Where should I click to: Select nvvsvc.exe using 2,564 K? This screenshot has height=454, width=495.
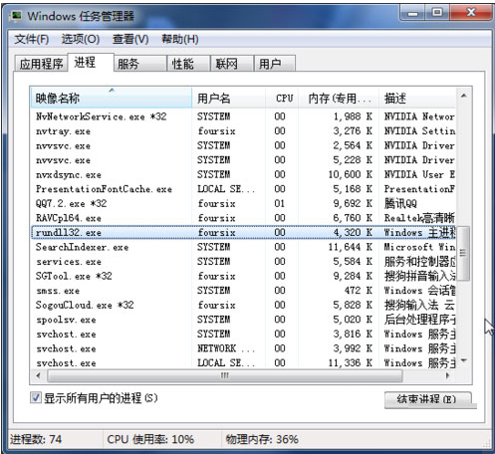[243, 145]
